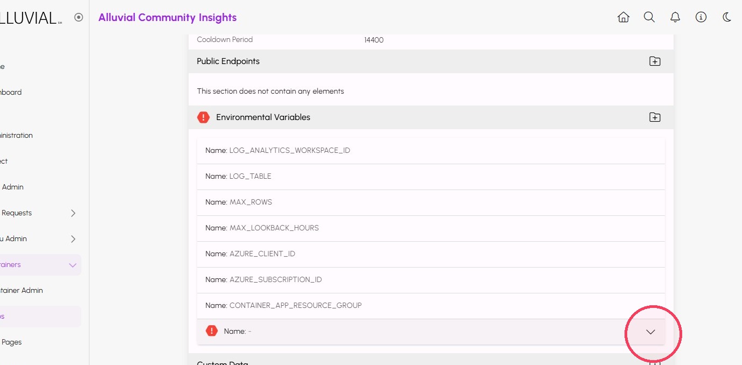The height and width of the screenshot is (365, 742).
Task: Open the Dashboard sidebar item
Action: [x=11, y=92]
